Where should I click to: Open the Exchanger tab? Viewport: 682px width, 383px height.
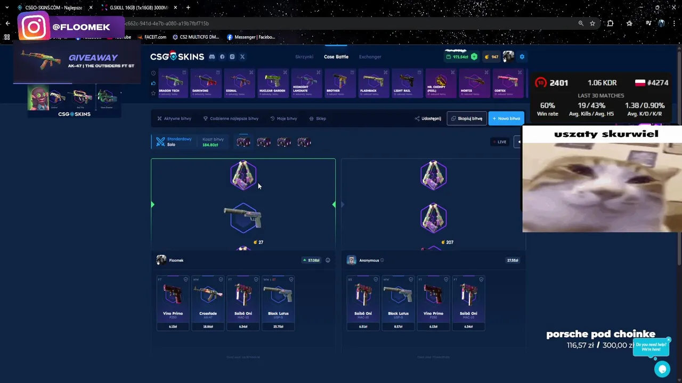coord(370,57)
